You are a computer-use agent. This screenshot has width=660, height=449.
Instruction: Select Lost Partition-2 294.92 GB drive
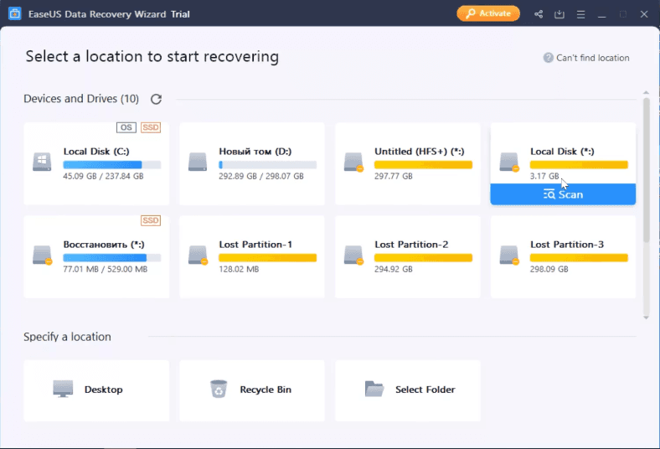(407, 256)
